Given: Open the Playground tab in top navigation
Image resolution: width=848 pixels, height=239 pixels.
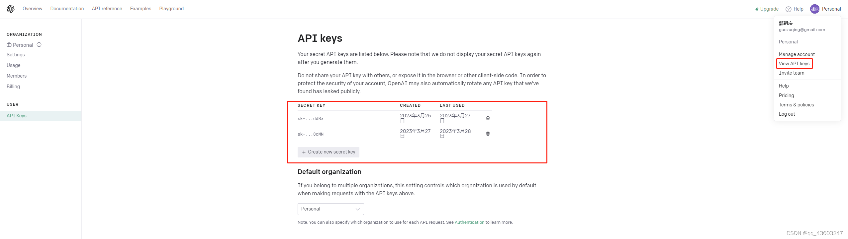Looking at the screenshot, I should 171,9.
